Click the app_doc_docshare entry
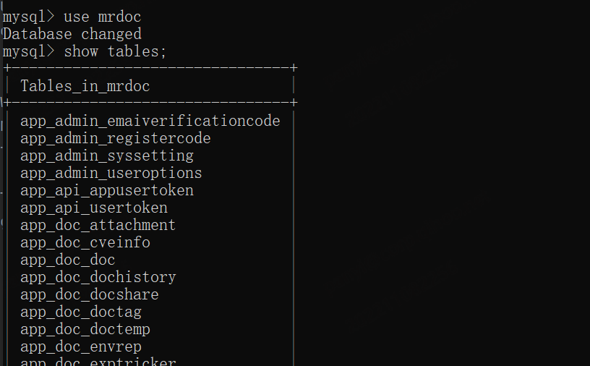Screen dimensions: 590x366 click(x=90, y=294)
